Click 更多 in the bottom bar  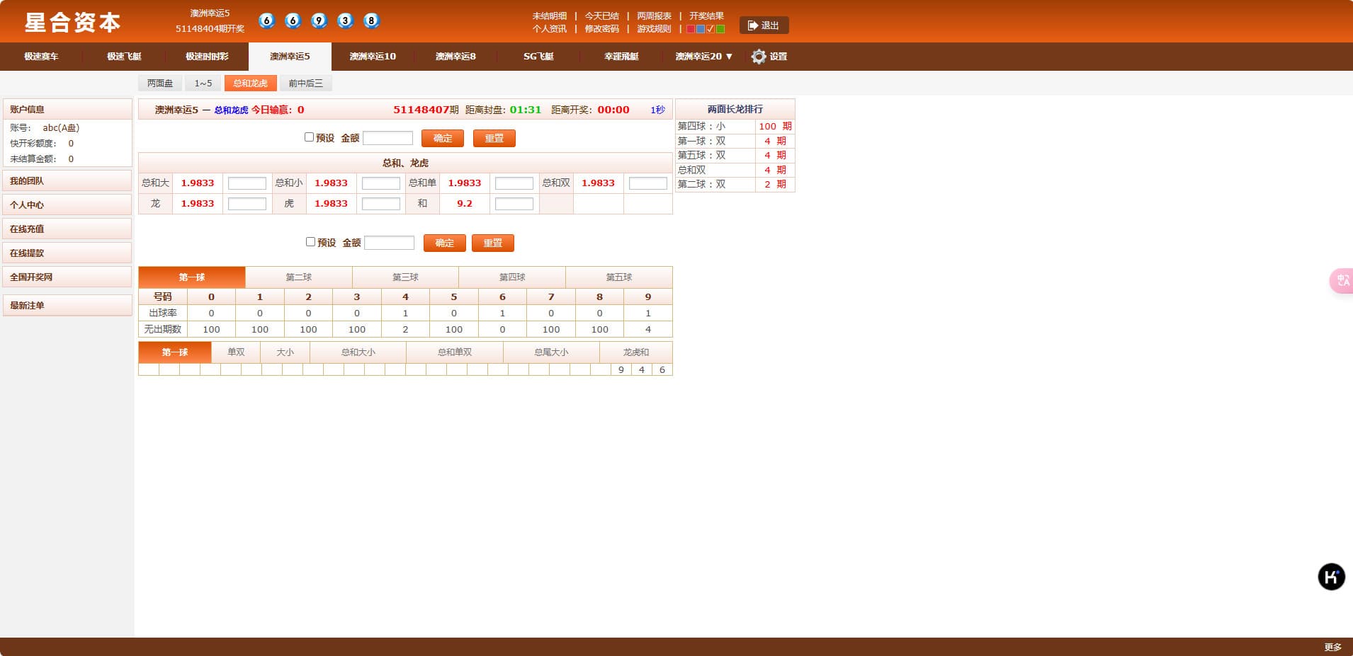(x=1332, y=647)
